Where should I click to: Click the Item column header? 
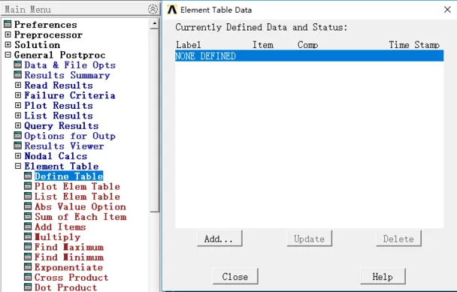[x=263, y=45]
